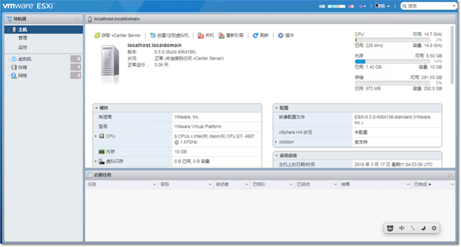Click the 网络 globe icon in the navigator
This screenshot has width=461, height=247.
14,76
